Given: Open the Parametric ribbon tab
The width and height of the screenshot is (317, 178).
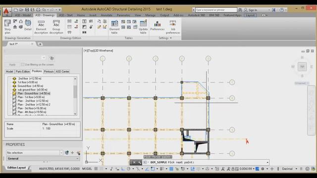Looking at the screenshot, I should 123,15.
